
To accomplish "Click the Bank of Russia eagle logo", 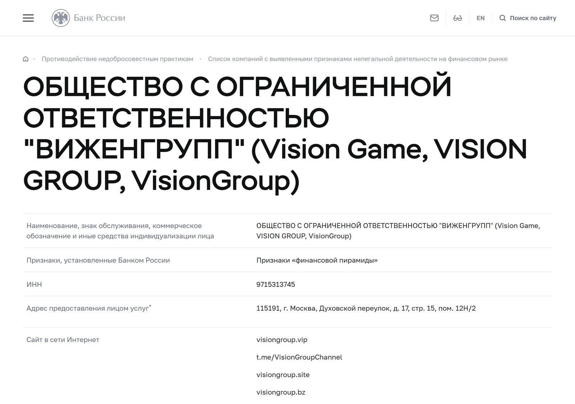I will click(61, 18).
